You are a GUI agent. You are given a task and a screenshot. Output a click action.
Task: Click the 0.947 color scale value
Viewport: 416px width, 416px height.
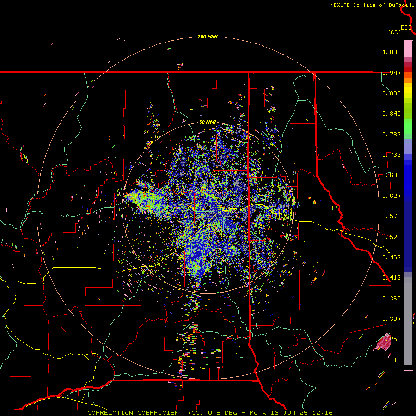pos(392,73)
